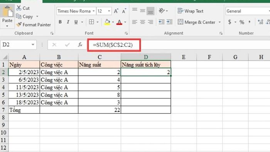Screen dimensions: 270x152
Task: Toggle bold formatting
Action: pos(60,22)
